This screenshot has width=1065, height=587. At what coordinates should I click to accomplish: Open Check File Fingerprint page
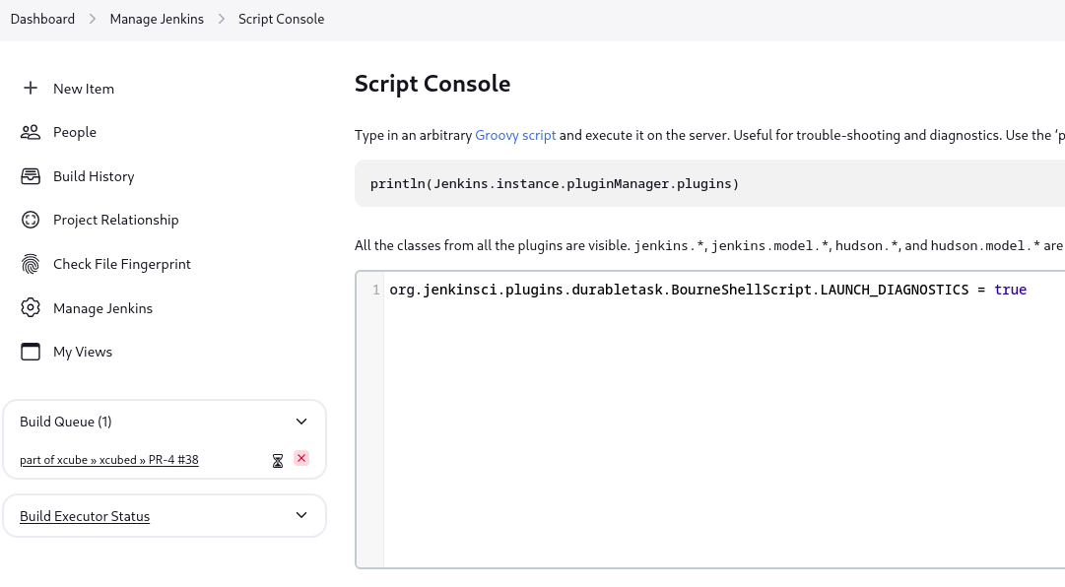(x=122, y=264)
